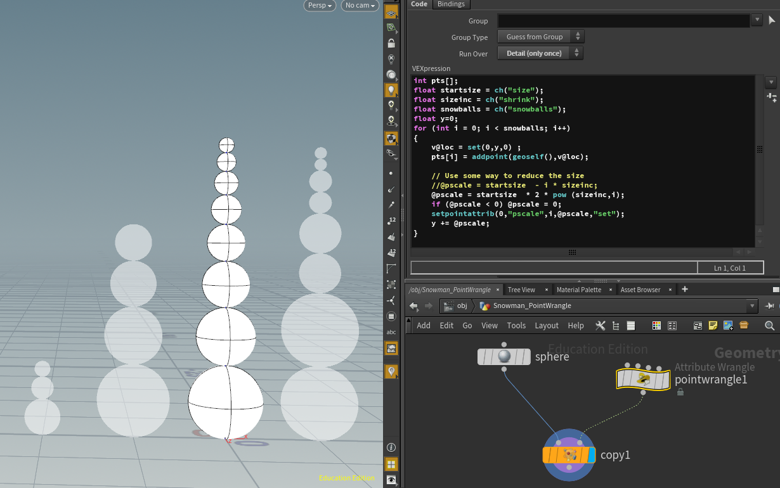Open the network search magnifier icon

pyautogui.click(x=769, y=325)
